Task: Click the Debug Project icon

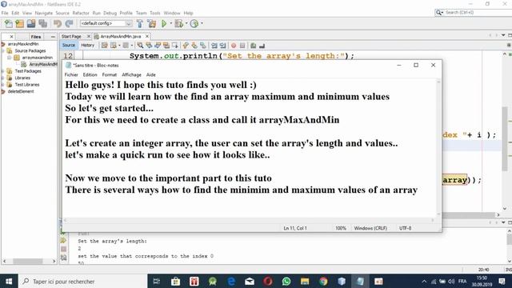Action: click(x=179, y=23)
